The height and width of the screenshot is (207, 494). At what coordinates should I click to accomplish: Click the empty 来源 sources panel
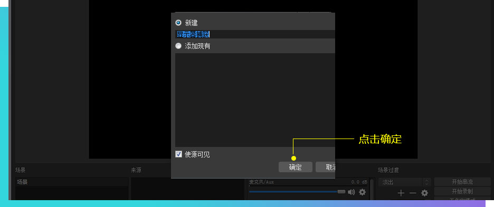pyautogui.click(x=187, y=189)
